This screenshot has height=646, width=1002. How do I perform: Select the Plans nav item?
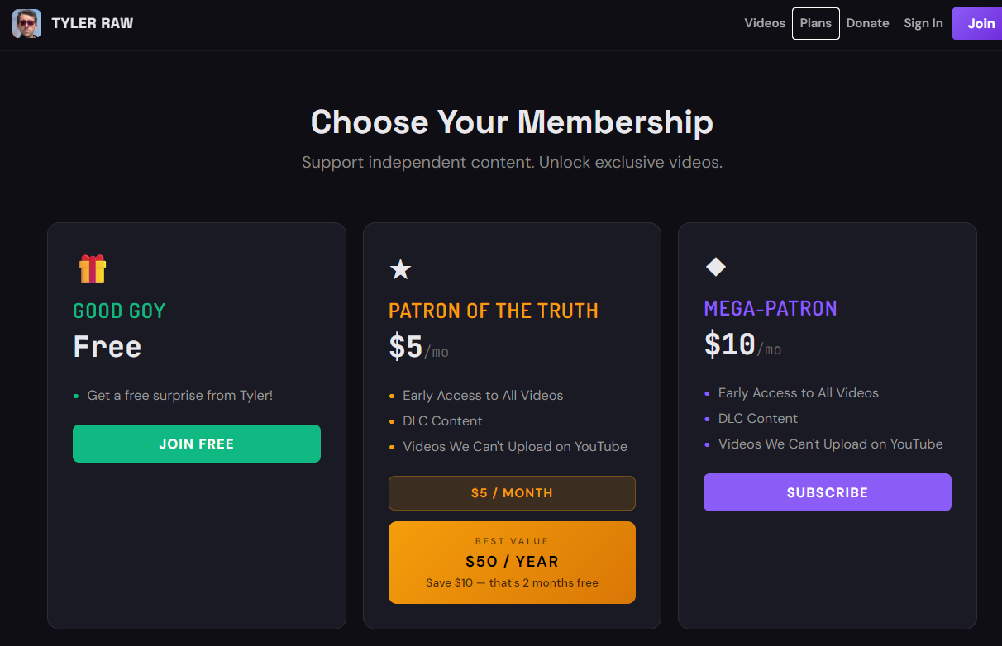(815, 23)
